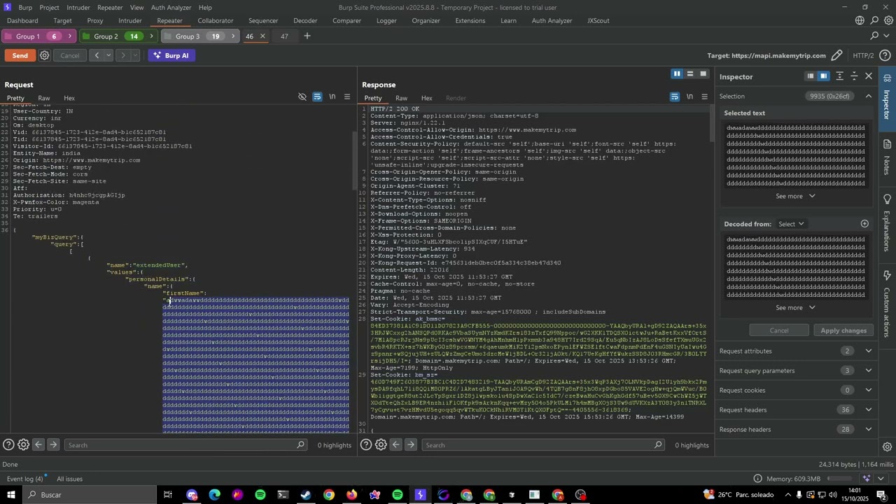Open Repeater tab 47

(284, 36)
